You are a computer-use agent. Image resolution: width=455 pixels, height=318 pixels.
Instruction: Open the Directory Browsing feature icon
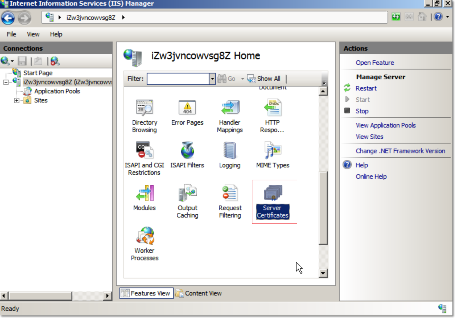point(145,108)
